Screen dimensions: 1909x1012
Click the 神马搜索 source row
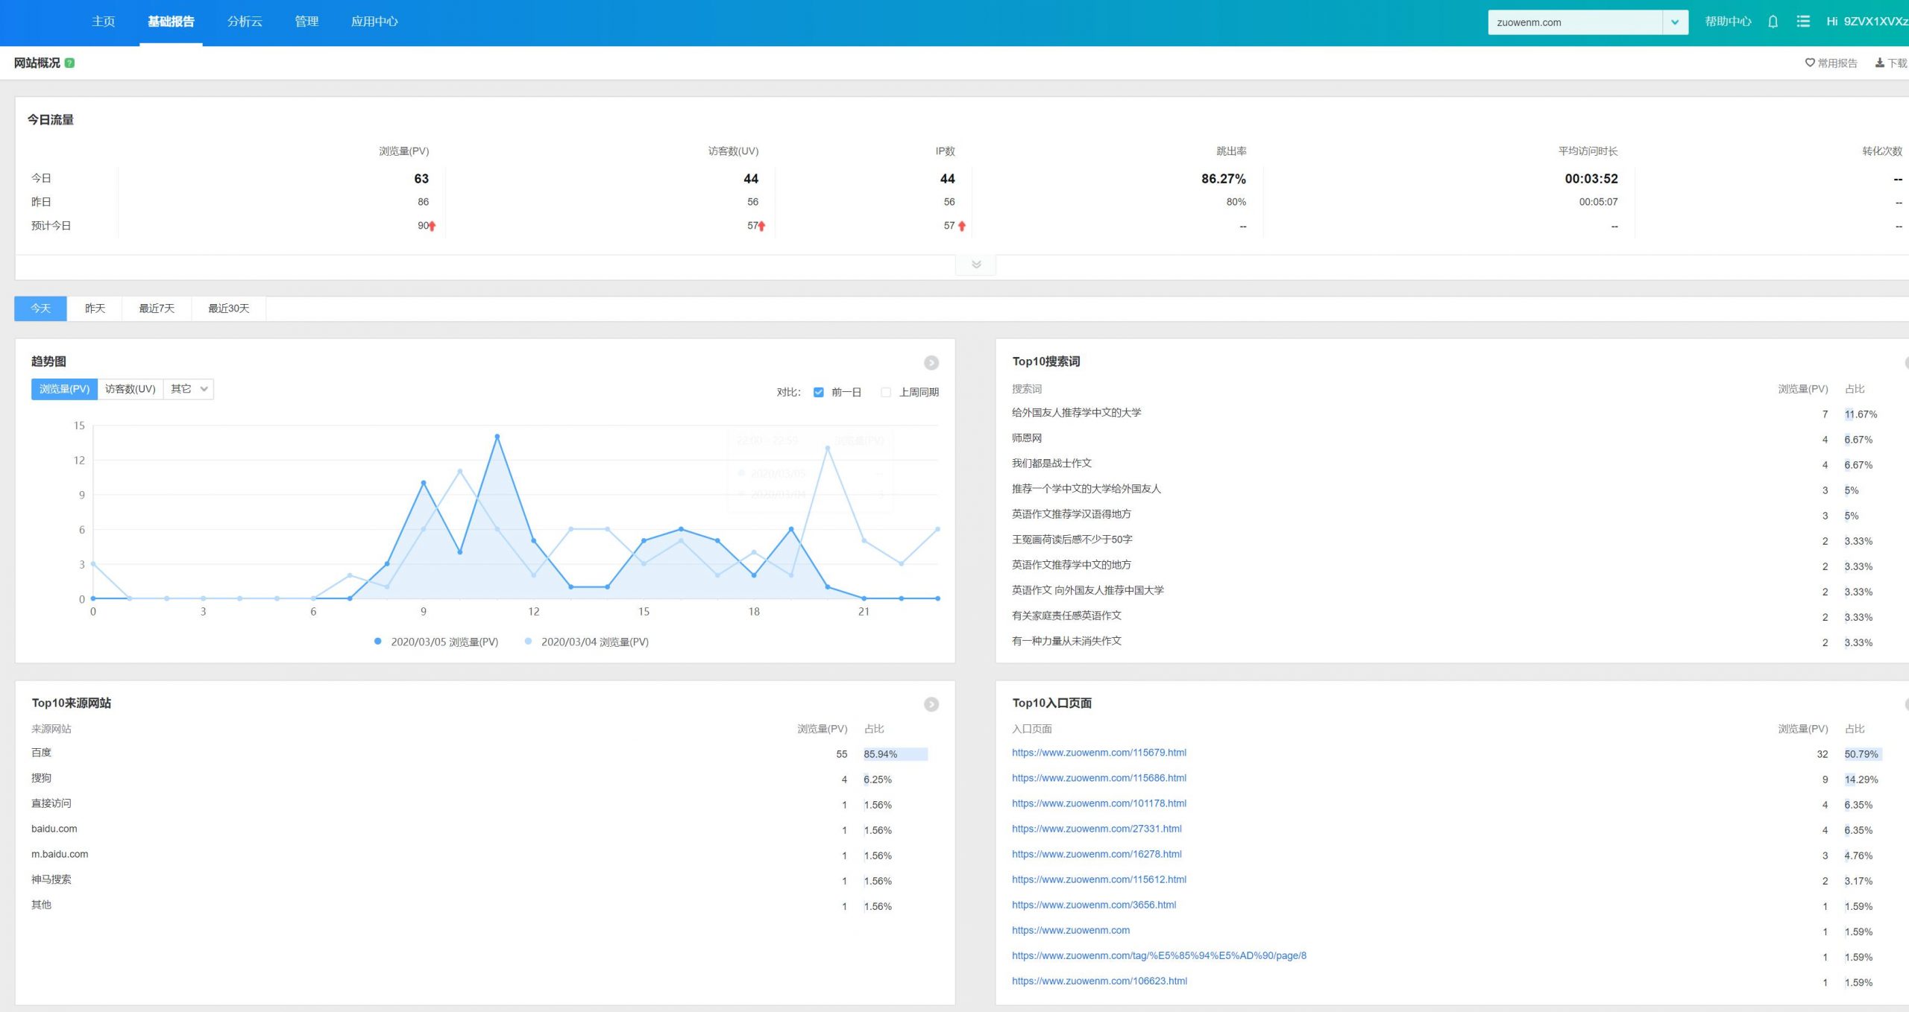[x=485, y=880]
